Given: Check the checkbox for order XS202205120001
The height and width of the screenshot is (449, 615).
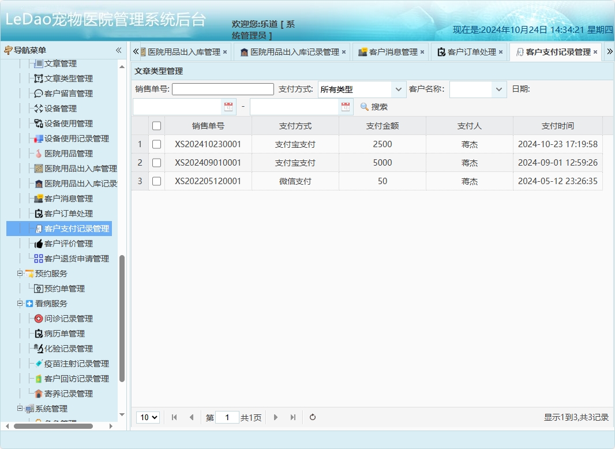Looking at the screenshot, I should (x=156, y=181).
